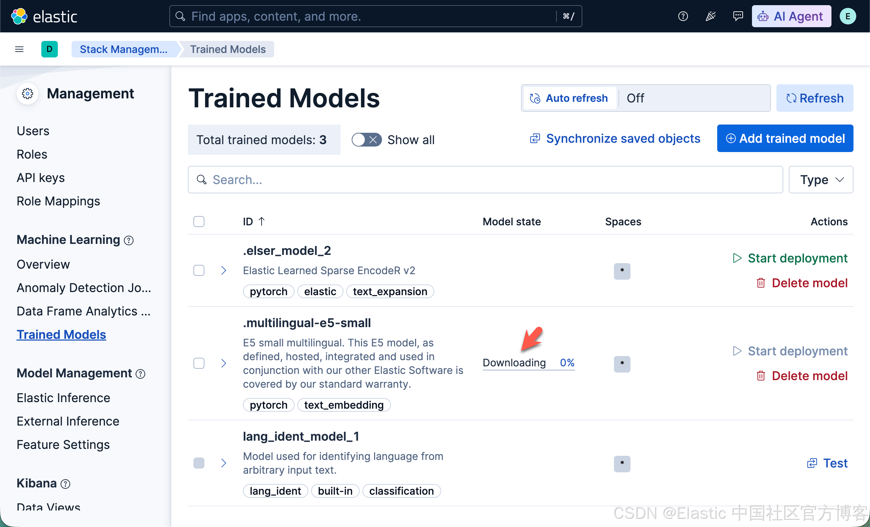Test the lang_ident_model_1 model
This screenshot has width=870, height=527.
(x=827, y=463)
